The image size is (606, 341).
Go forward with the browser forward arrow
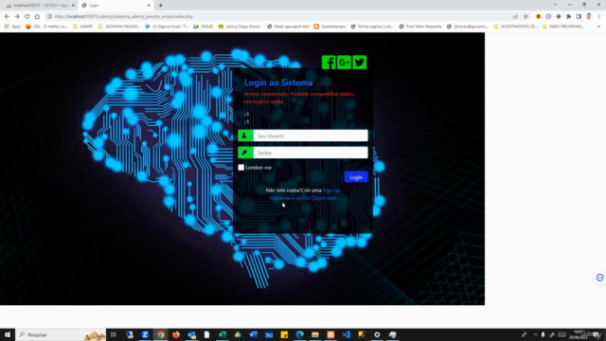(17, 17)
